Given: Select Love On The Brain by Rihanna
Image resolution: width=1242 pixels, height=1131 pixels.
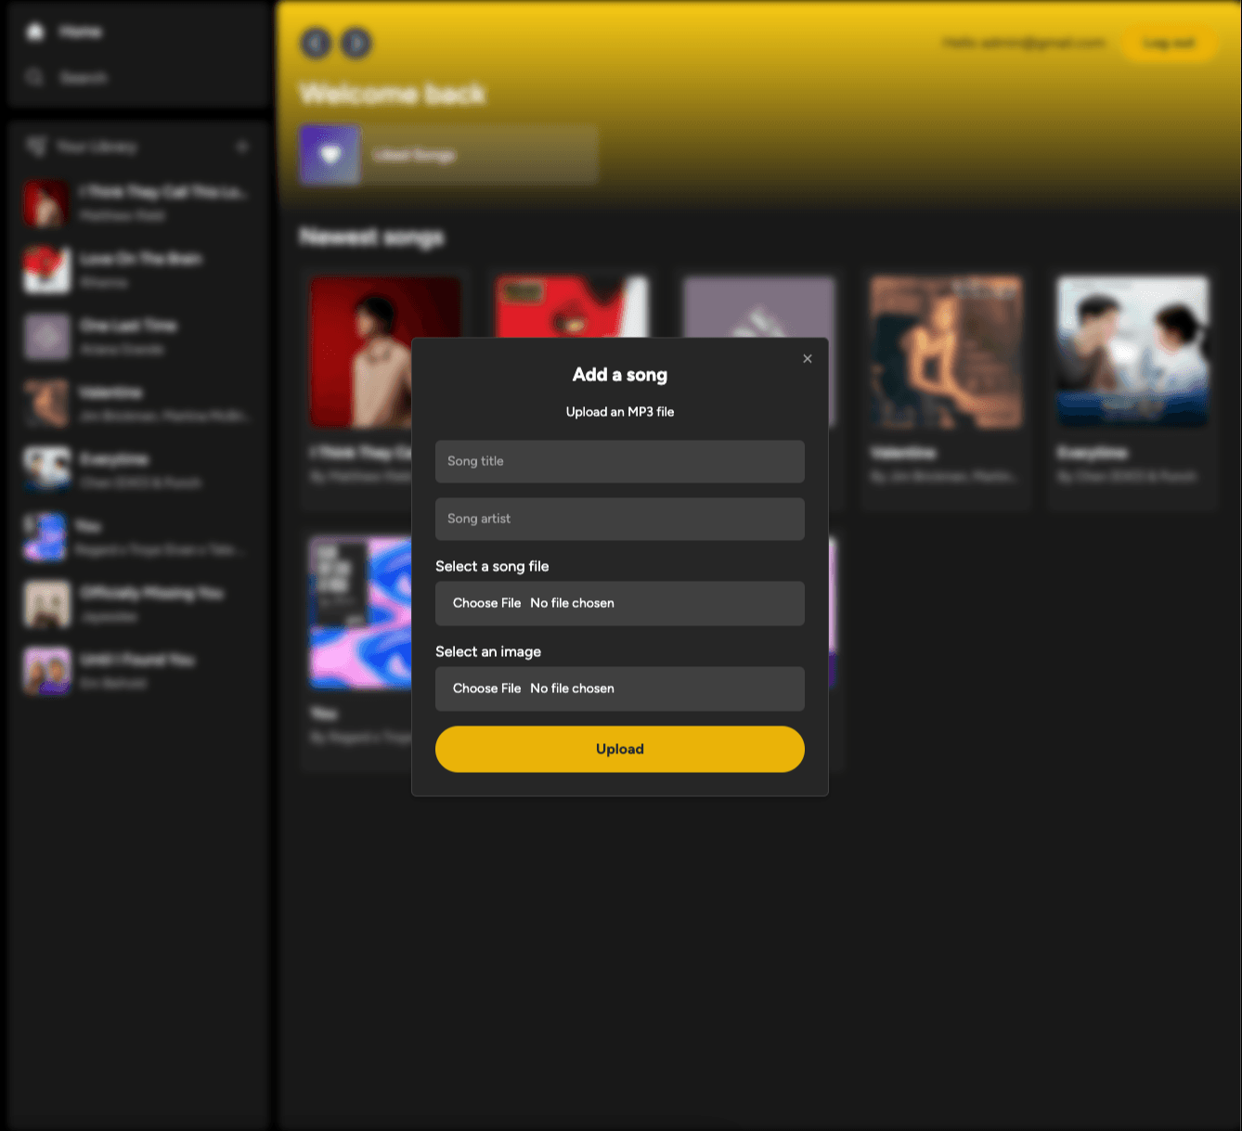Looking at the screenshot, I should (x=139, y=269).
